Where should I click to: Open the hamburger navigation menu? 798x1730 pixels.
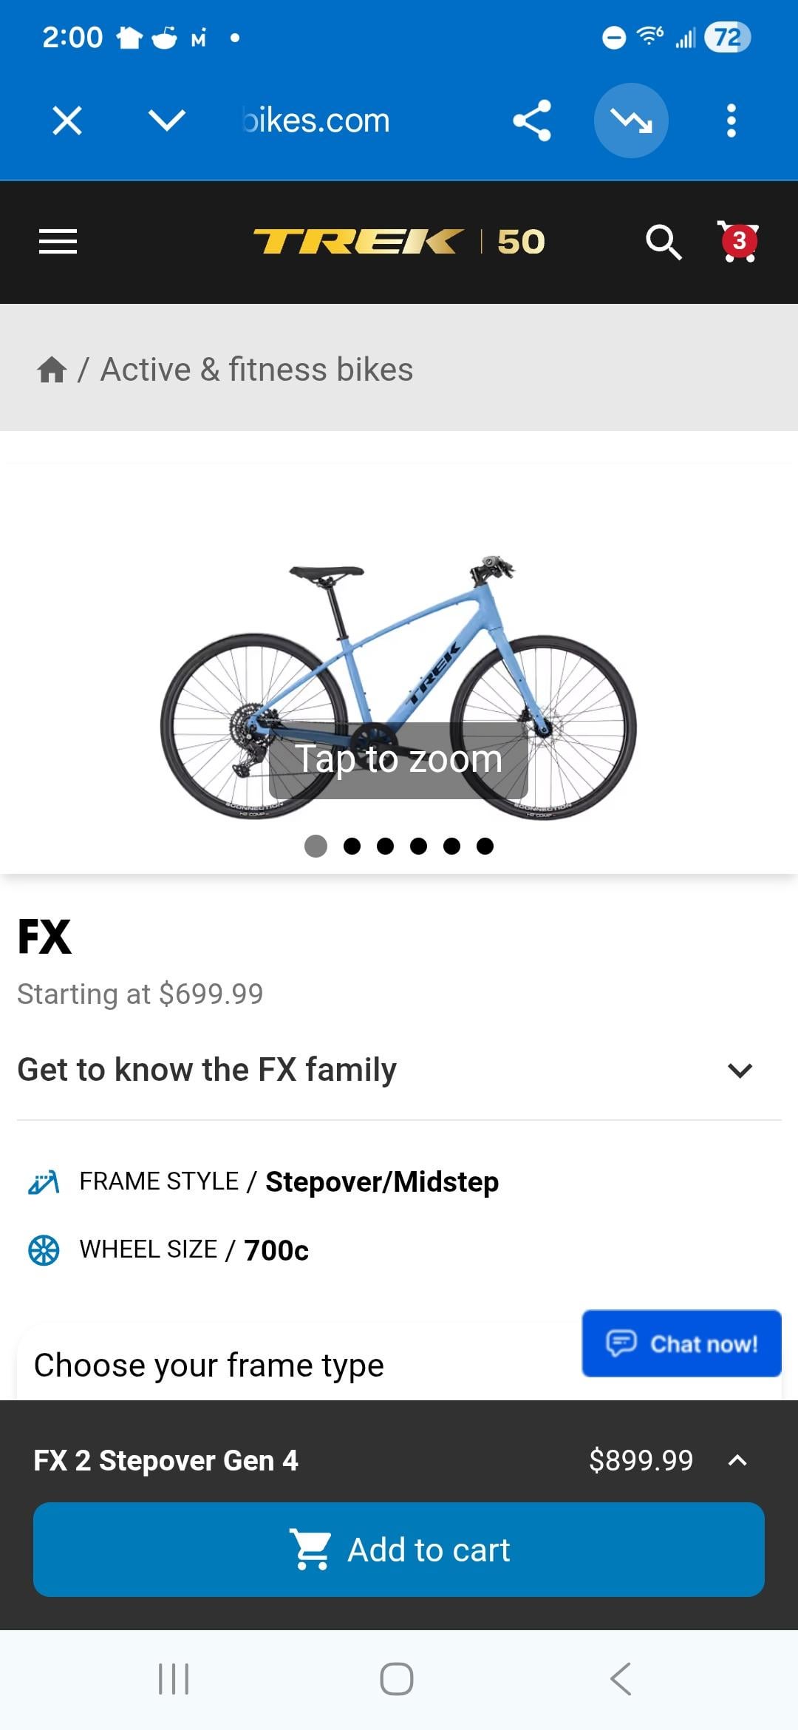tap(58, 242)
